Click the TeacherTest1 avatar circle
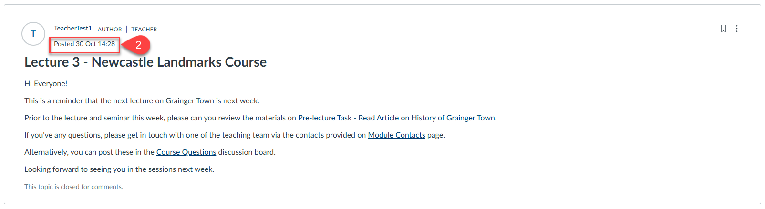 (33, 34)
